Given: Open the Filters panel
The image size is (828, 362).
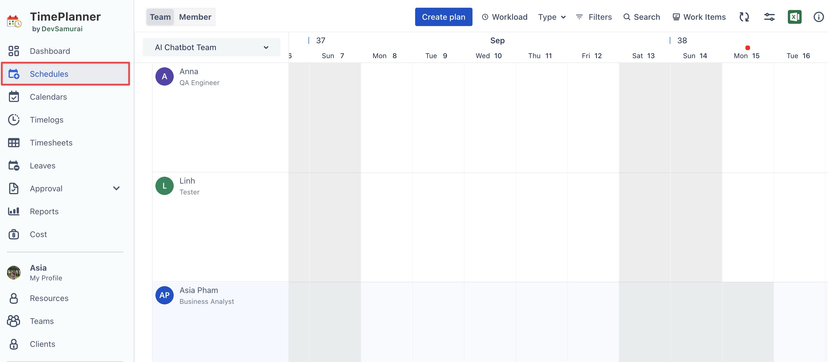Looking at the screenshot, I should pyautogui.click(x=594, y=17).
